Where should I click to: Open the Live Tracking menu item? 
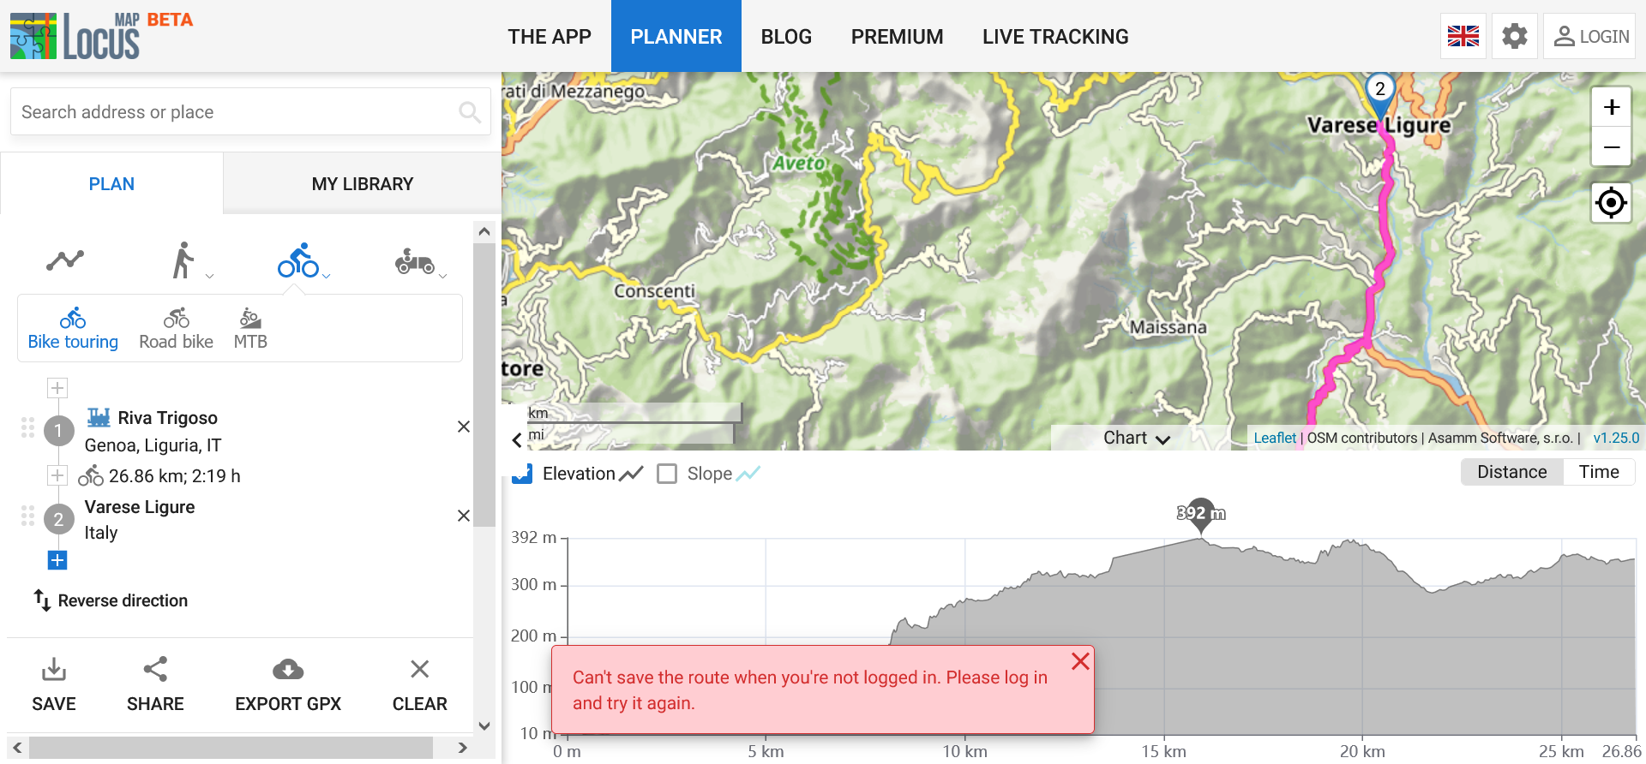1055,37
